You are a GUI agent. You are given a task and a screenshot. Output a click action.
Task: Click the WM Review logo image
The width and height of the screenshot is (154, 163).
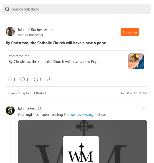[x=81, y=150]
